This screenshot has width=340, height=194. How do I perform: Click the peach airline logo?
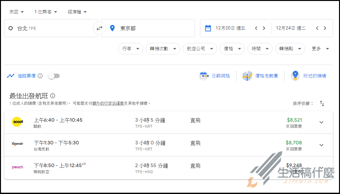(x=18, y=167)
